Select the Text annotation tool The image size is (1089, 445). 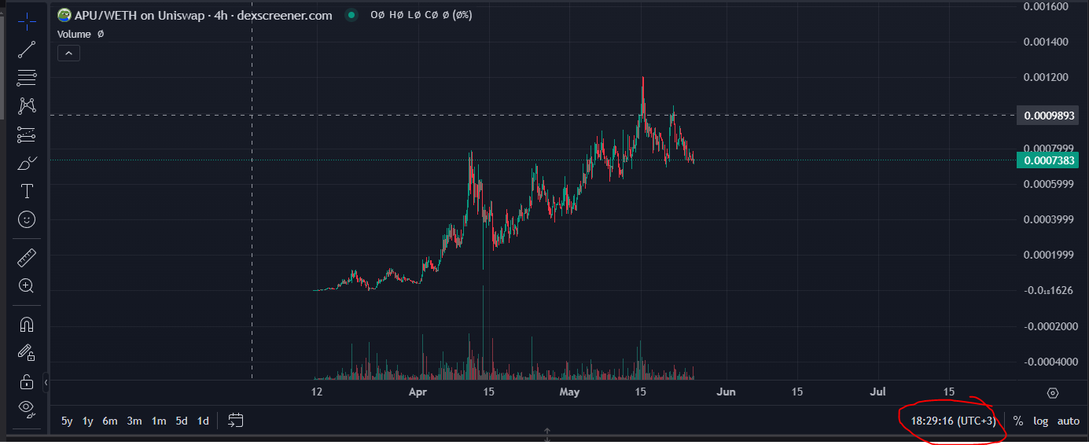click(x=27, y=191)
